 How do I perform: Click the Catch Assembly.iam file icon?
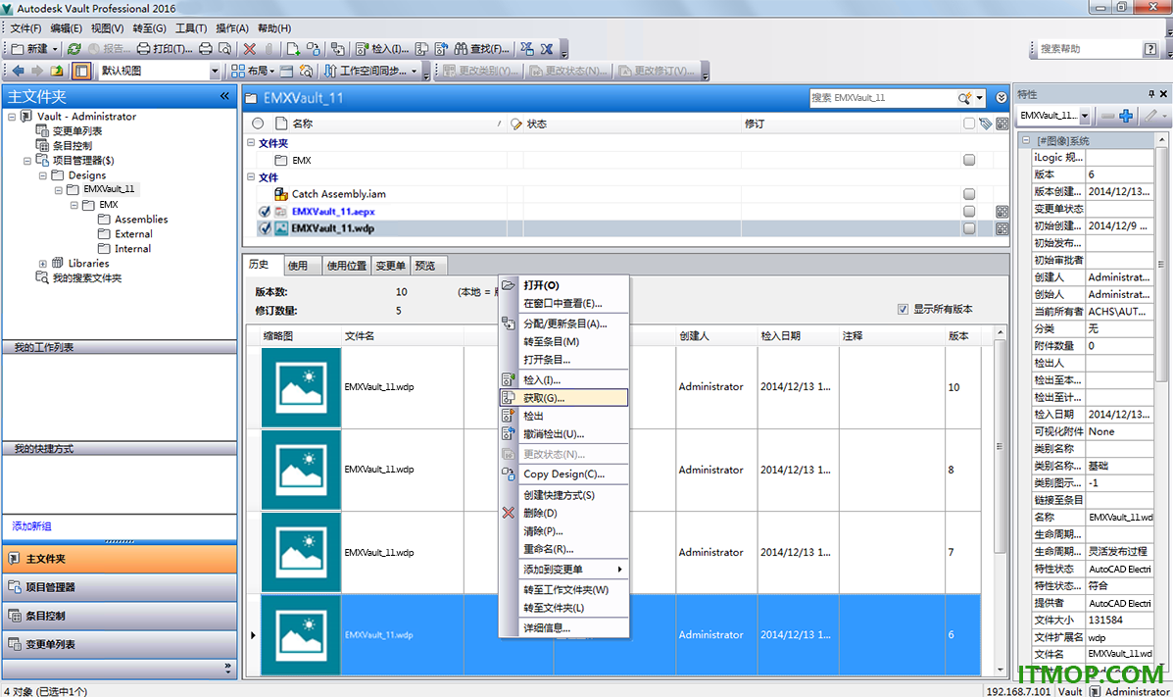click(281, 194)
